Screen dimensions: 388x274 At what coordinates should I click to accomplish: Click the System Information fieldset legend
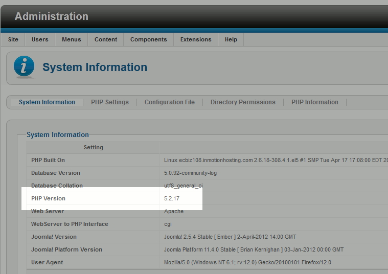(x=58, y=134)
